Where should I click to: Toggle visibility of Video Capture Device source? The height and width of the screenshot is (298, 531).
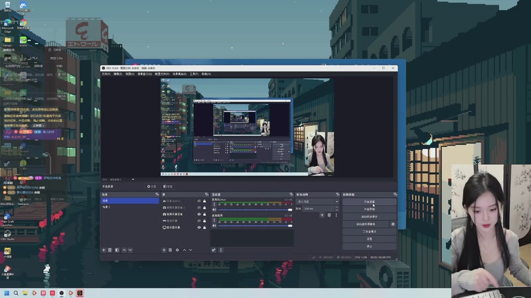click(x=199, y=214)
